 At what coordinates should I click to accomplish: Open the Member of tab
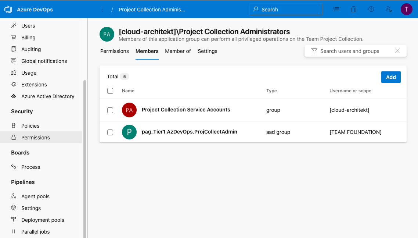pos(178,51)
